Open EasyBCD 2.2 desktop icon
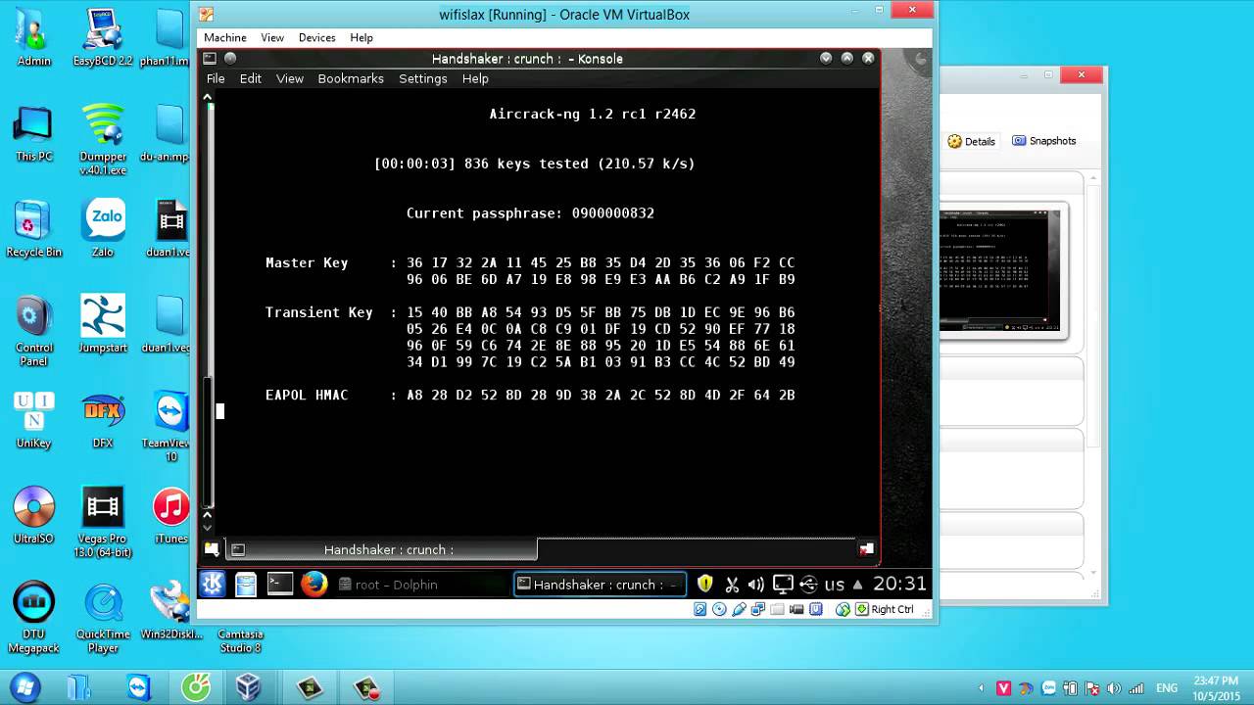 point(103,37)
